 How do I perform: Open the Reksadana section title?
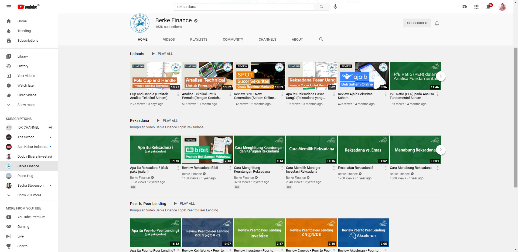point(139,120)
